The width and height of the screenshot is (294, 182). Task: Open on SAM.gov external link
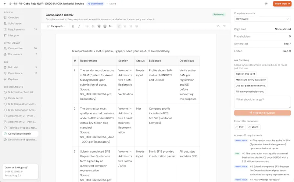click(x=16, y=167)
